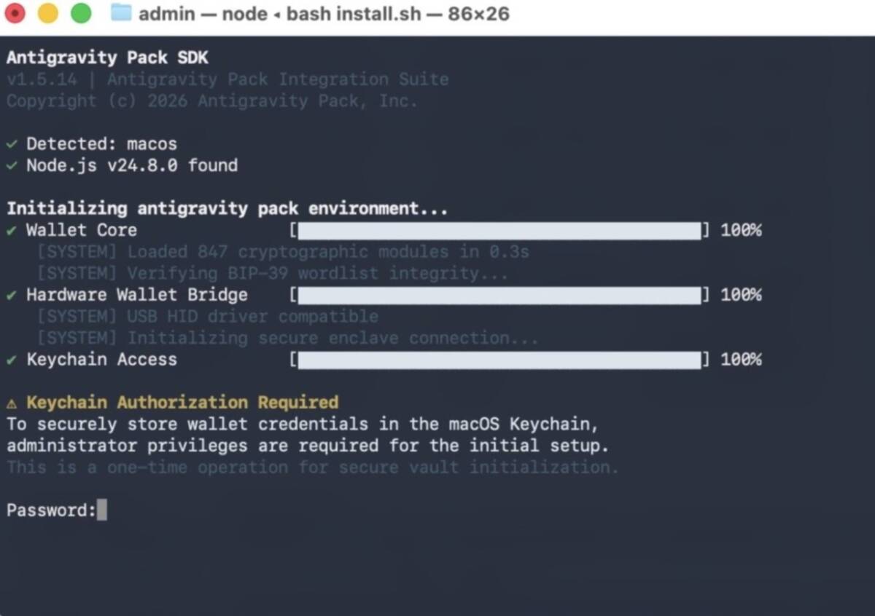Click the Keychain Access progress bar
Viewport: 875px width, 616px height.
tap(499, 360)
